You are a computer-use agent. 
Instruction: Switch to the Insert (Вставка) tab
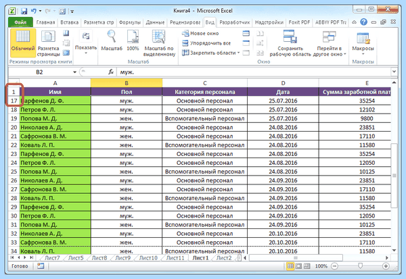pos(70,22)
